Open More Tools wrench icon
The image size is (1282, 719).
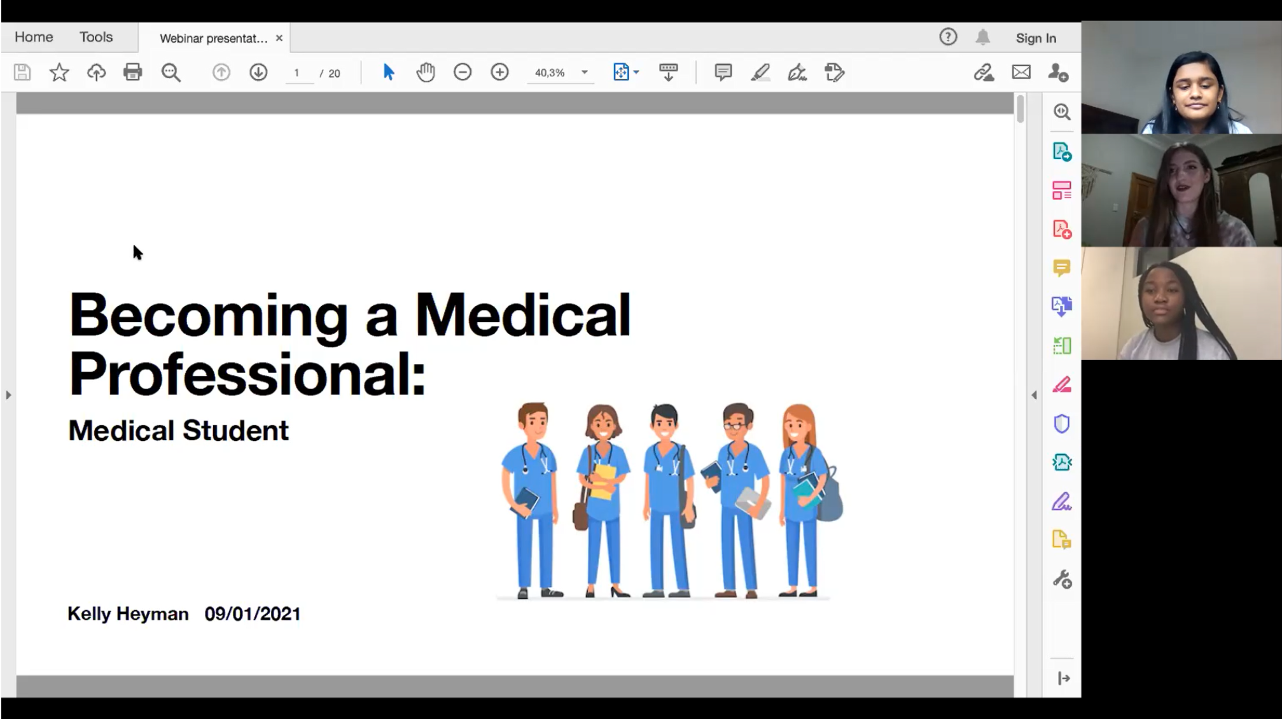(x=1061, y=579)
